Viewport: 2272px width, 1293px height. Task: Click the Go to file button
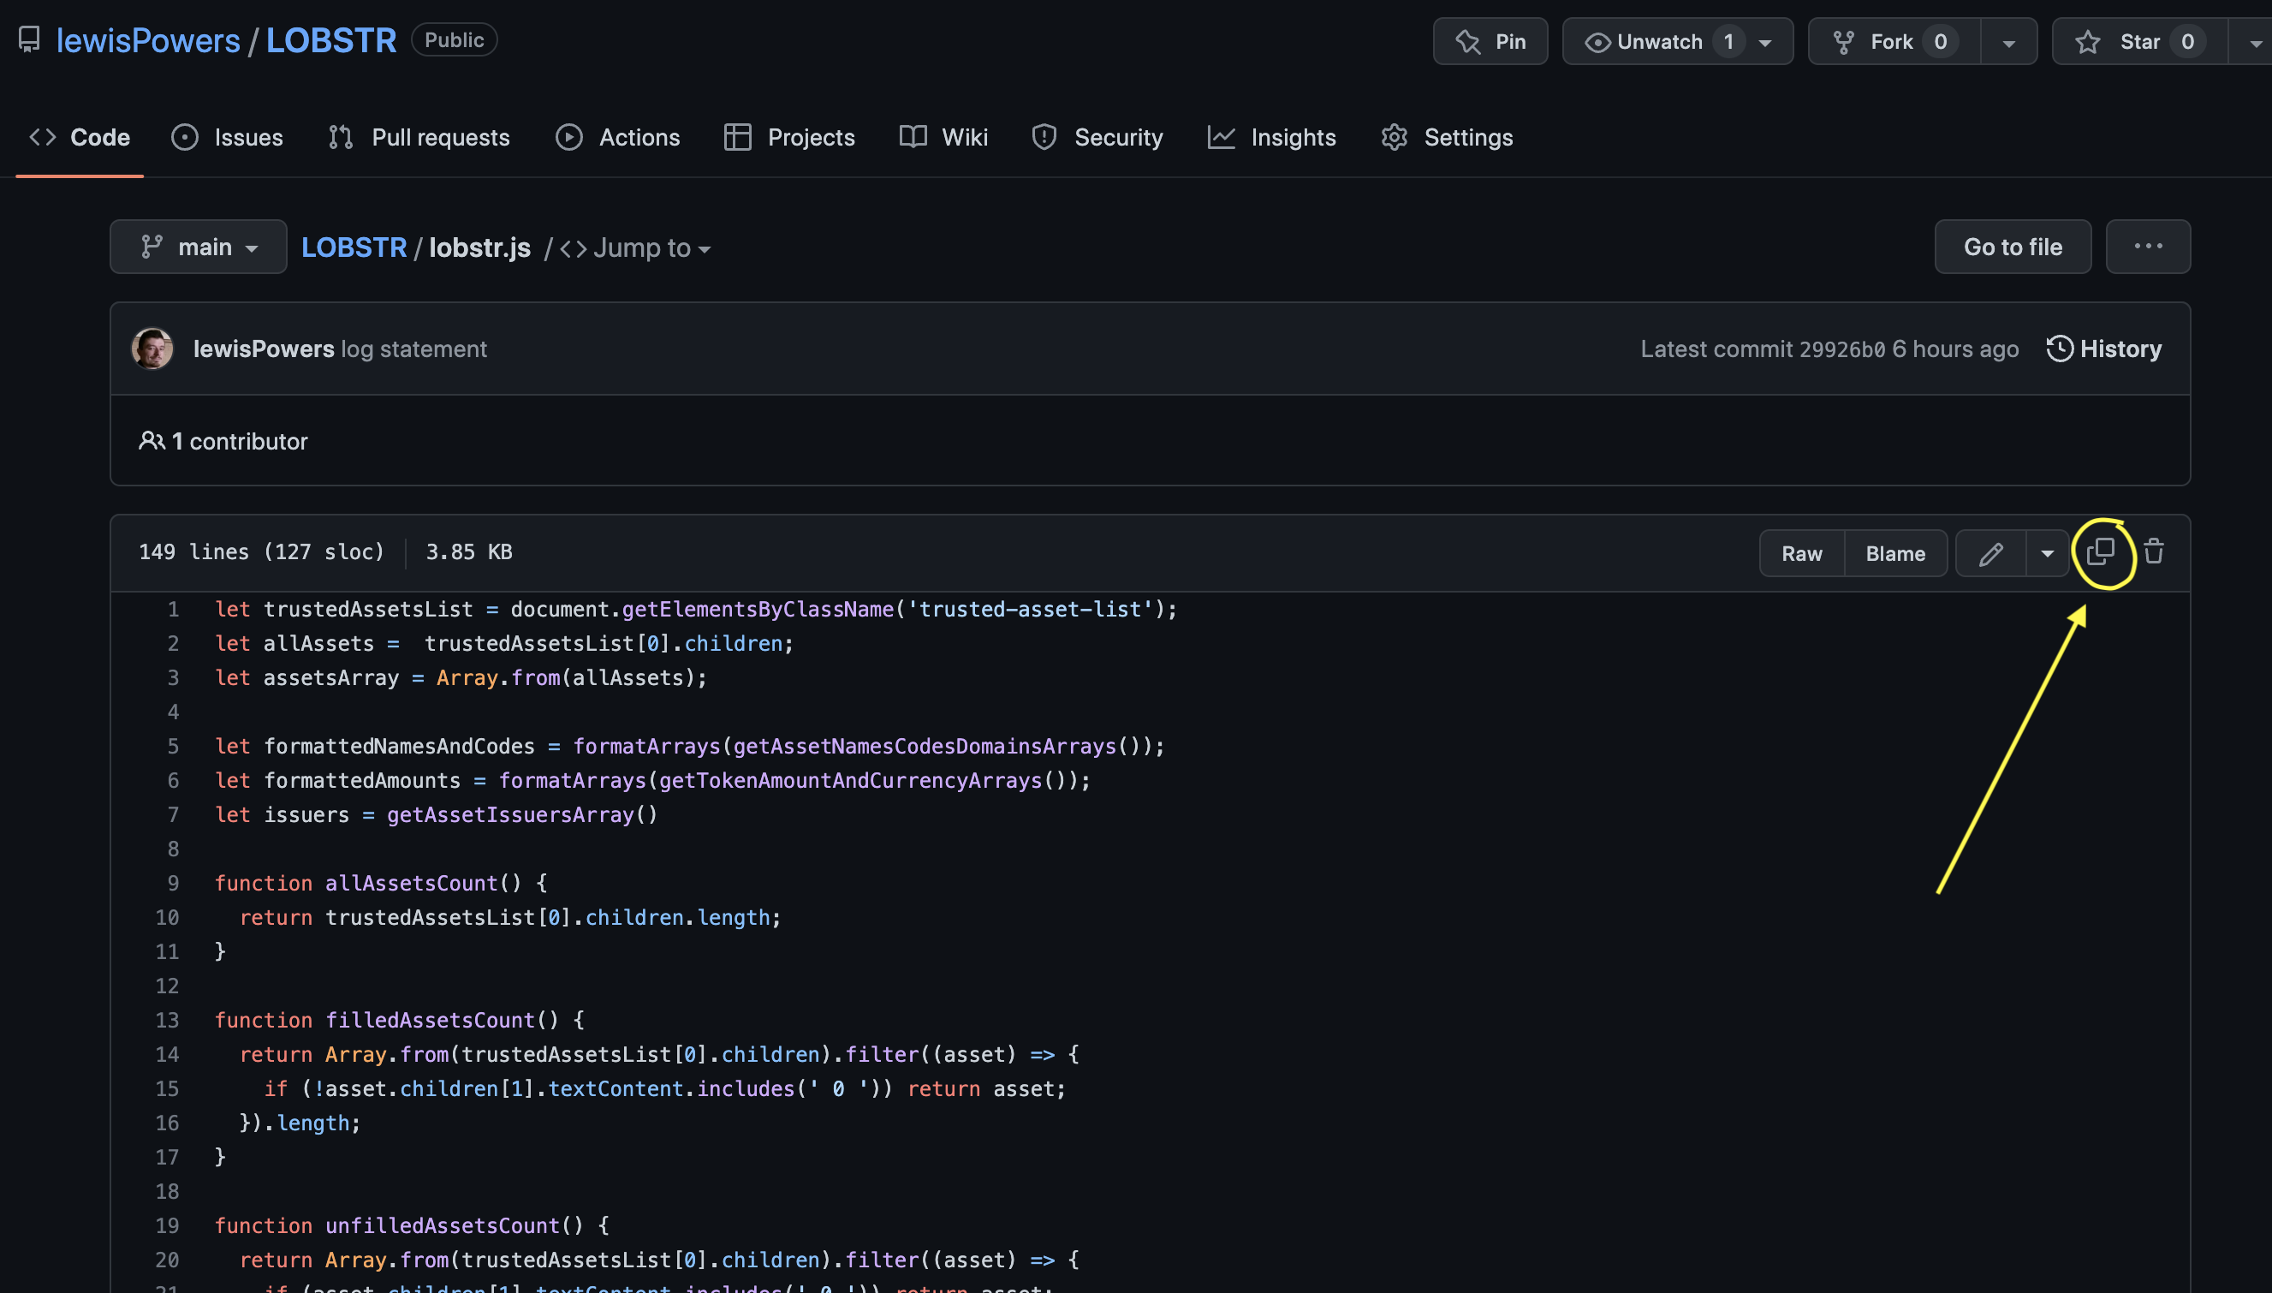[2012, 247]
